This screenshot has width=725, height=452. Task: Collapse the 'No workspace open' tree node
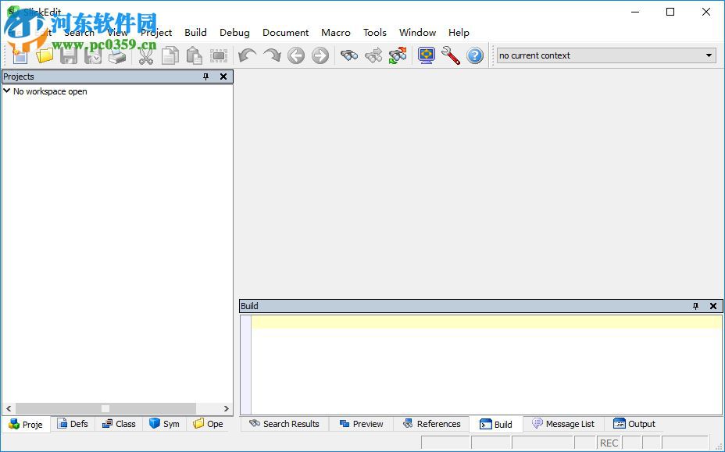click(7, 91)
